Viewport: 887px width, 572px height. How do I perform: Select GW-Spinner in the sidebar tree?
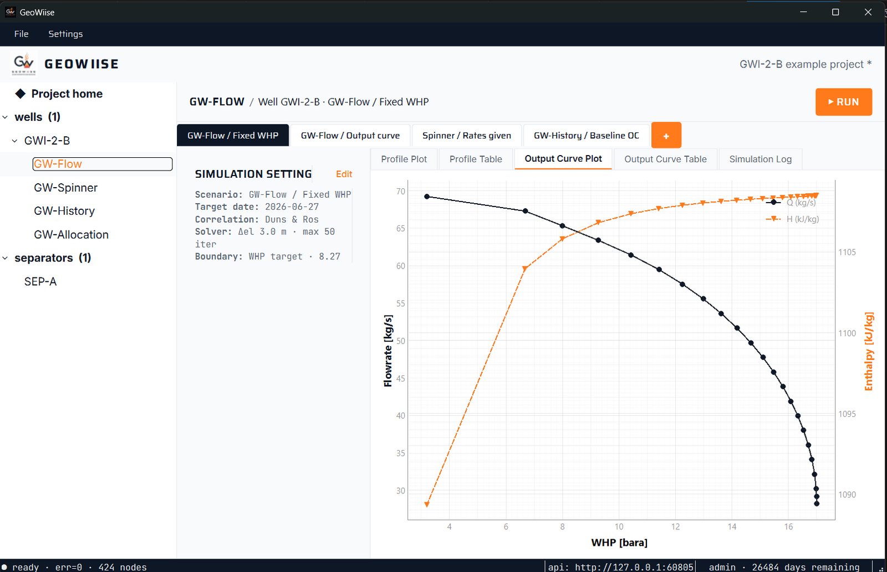[65, 188]
